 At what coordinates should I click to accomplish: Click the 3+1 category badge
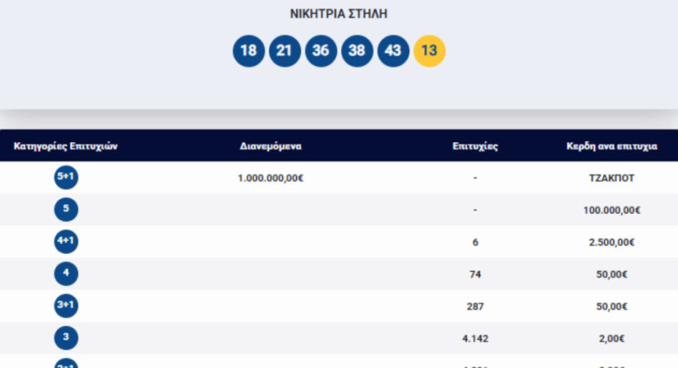point(66,306)
